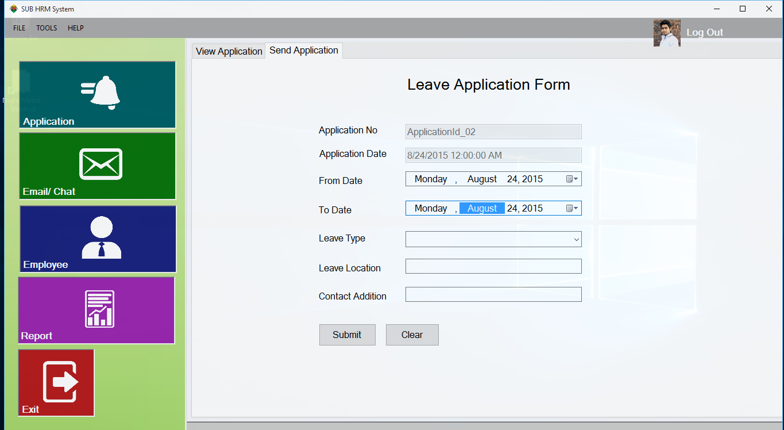Viewport: 784px width, 430px height.
Task: Click the Submit button
Action: click(x=347, y=335)
